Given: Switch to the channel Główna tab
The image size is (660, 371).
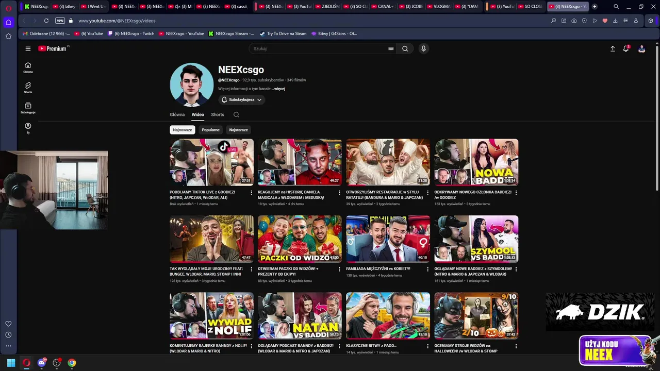Looking at the screenshot, I should (x=177, y=114).
